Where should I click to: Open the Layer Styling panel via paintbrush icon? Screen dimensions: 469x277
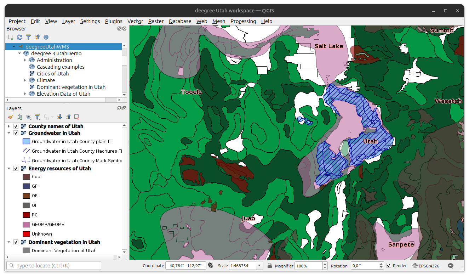pos(10,117)
